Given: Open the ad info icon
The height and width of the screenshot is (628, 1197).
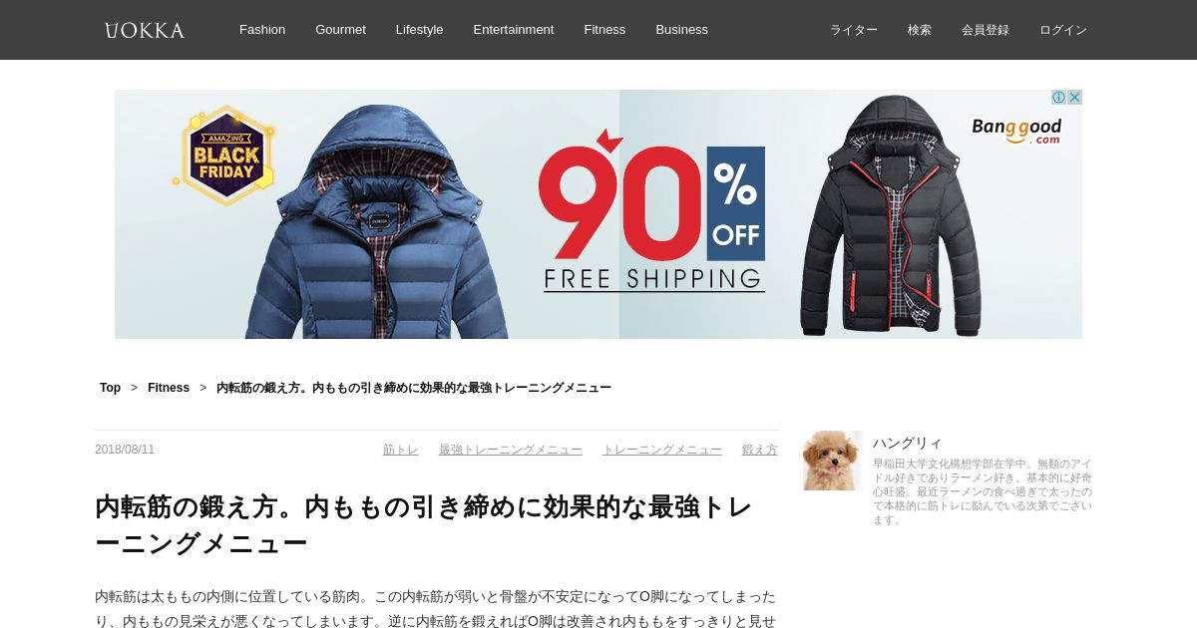Looking at the screenshot, I should [1058, 98].
